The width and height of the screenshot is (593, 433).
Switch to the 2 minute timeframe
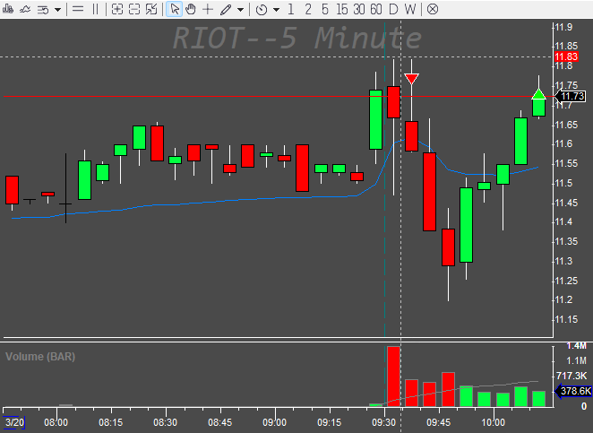(x=308, y=9)
